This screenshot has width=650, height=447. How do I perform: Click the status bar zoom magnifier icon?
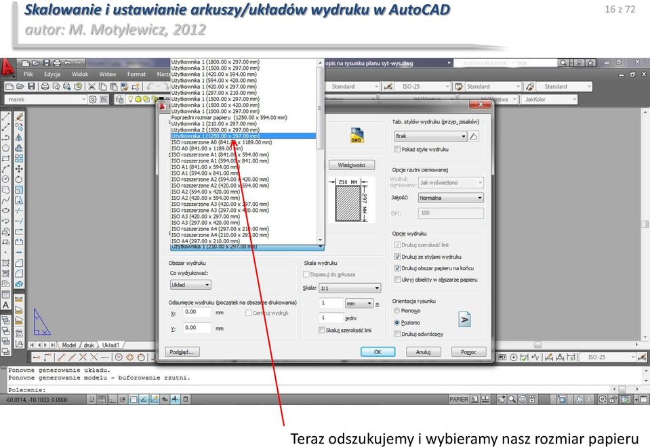512,400
